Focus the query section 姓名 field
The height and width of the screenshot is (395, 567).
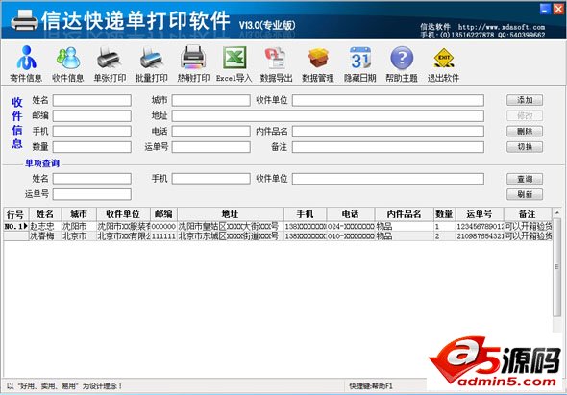click(x=92, y=179)
